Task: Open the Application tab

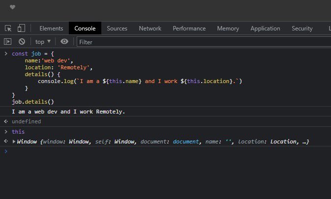Action: point(266,28)
